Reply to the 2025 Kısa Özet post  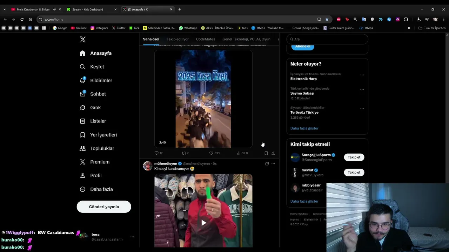[159, 153]
